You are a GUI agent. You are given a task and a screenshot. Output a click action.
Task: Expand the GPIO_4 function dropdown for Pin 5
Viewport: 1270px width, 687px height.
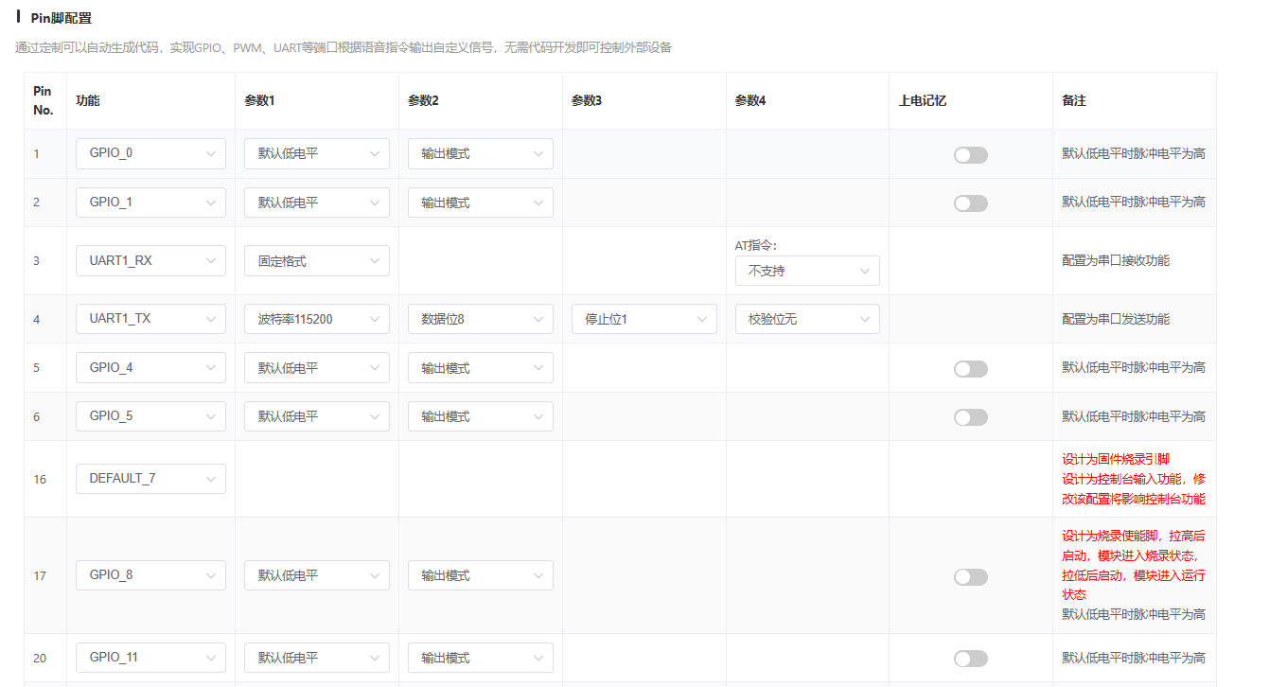pos(150,367)
